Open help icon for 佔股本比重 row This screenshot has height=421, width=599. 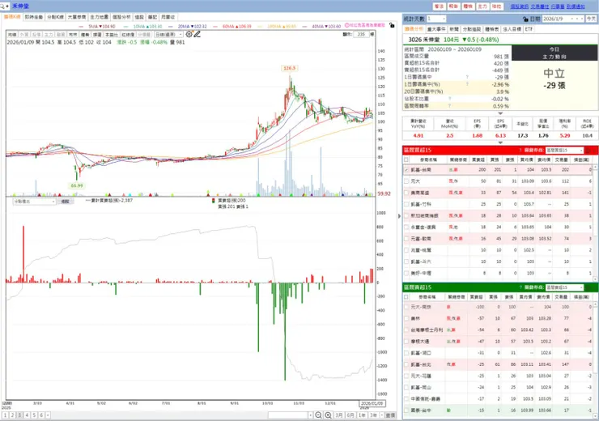[x=449, y=99]
